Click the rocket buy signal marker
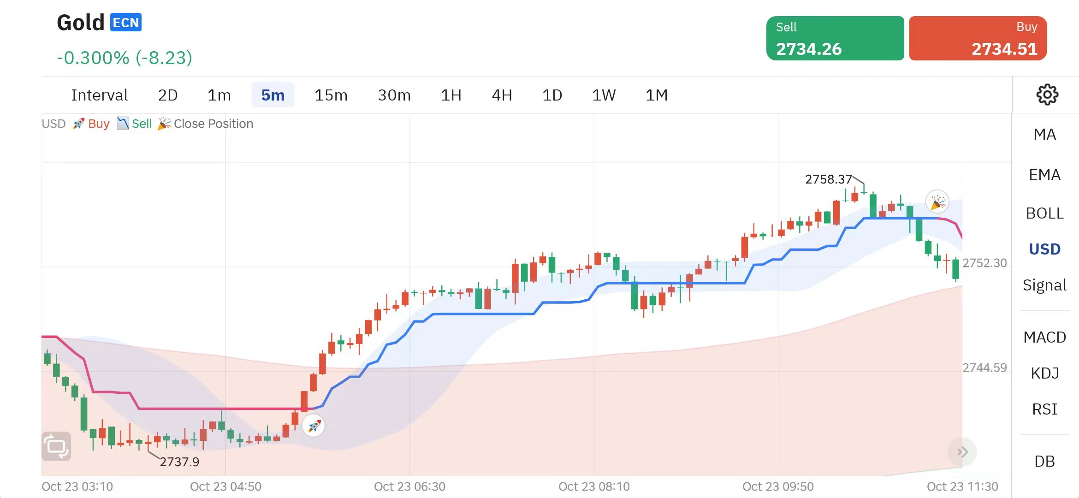 point(314,426)
